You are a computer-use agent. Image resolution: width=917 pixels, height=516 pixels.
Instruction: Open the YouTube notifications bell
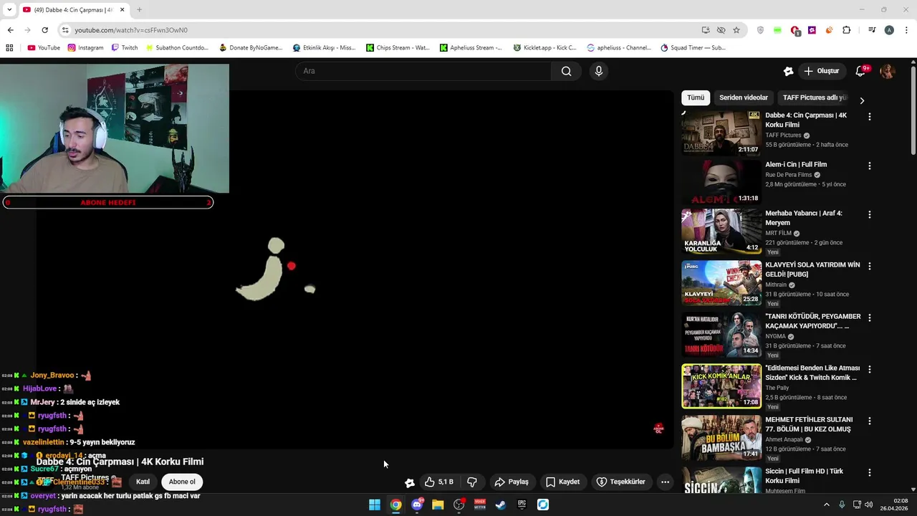pyautogui.click(x=861, y=71)
